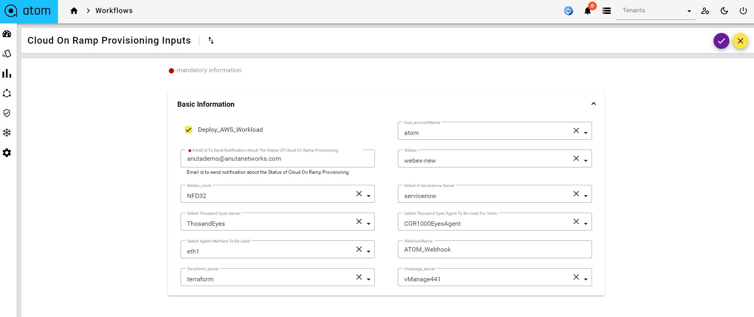754x317 pixels.
Task: Open the circular automation icon in sidebar
Action: click(7, 93)
